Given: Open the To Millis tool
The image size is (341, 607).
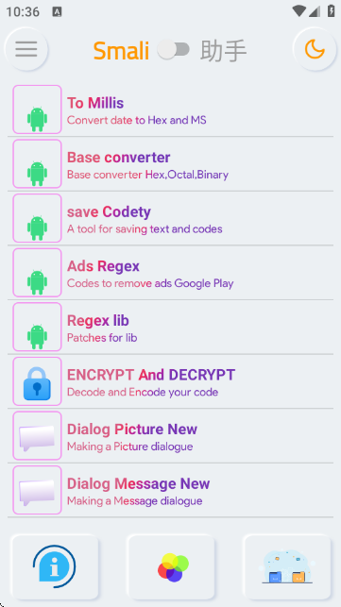Looking at the screenshot, I should [x=170, y=110].
